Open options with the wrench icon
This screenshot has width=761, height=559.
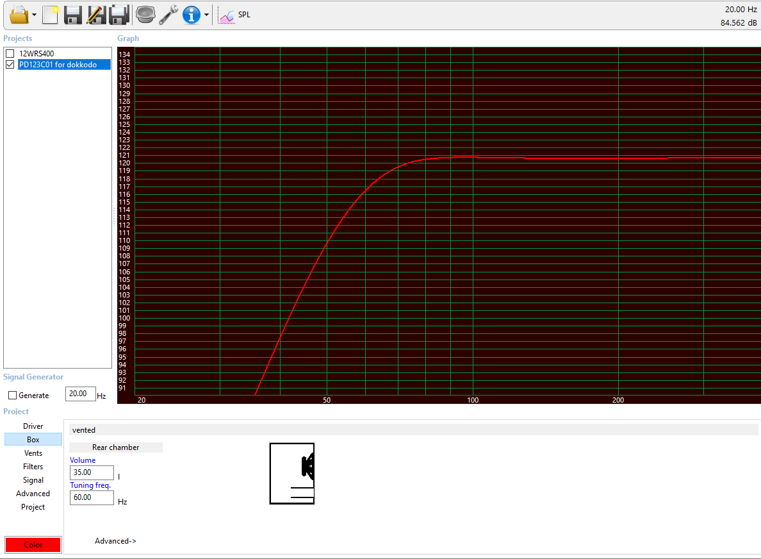(x=168, y=15)
